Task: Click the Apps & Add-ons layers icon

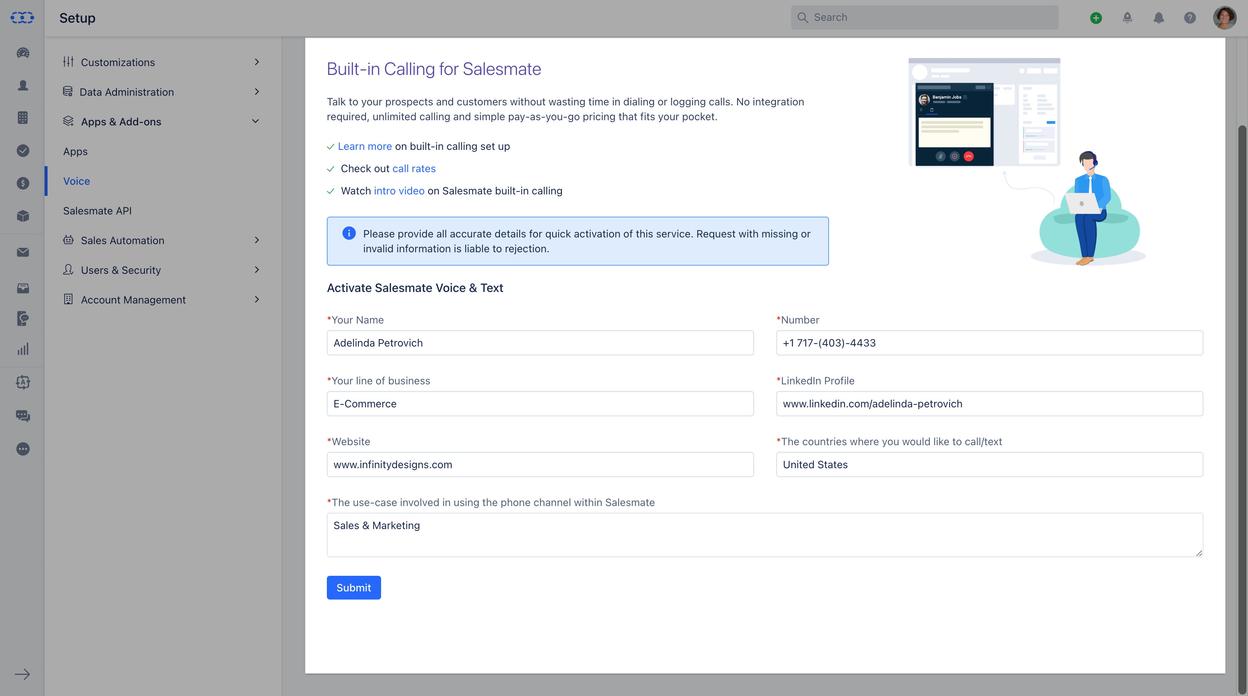Action: (x=68, y=121)
